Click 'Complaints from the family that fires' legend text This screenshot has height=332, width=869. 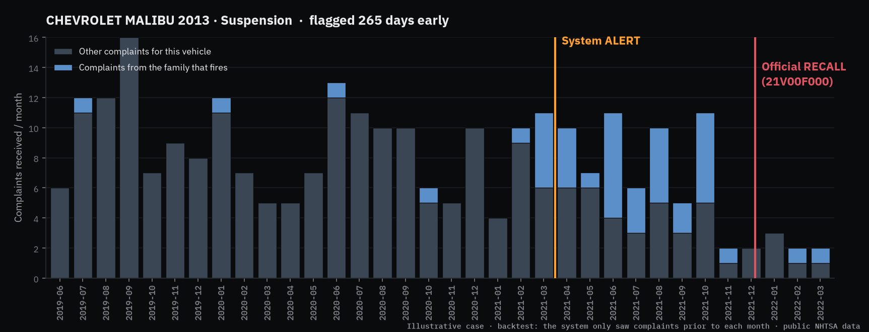153,67
